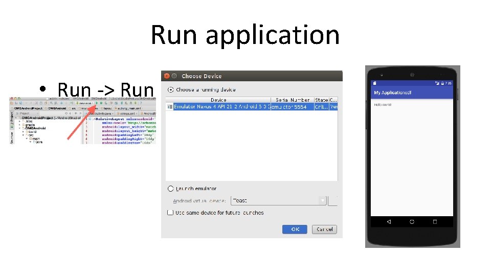The width and height of the screenshot is (491, 276).
Task: Click OK in Choose Device dialog
Action: (295, 229)
